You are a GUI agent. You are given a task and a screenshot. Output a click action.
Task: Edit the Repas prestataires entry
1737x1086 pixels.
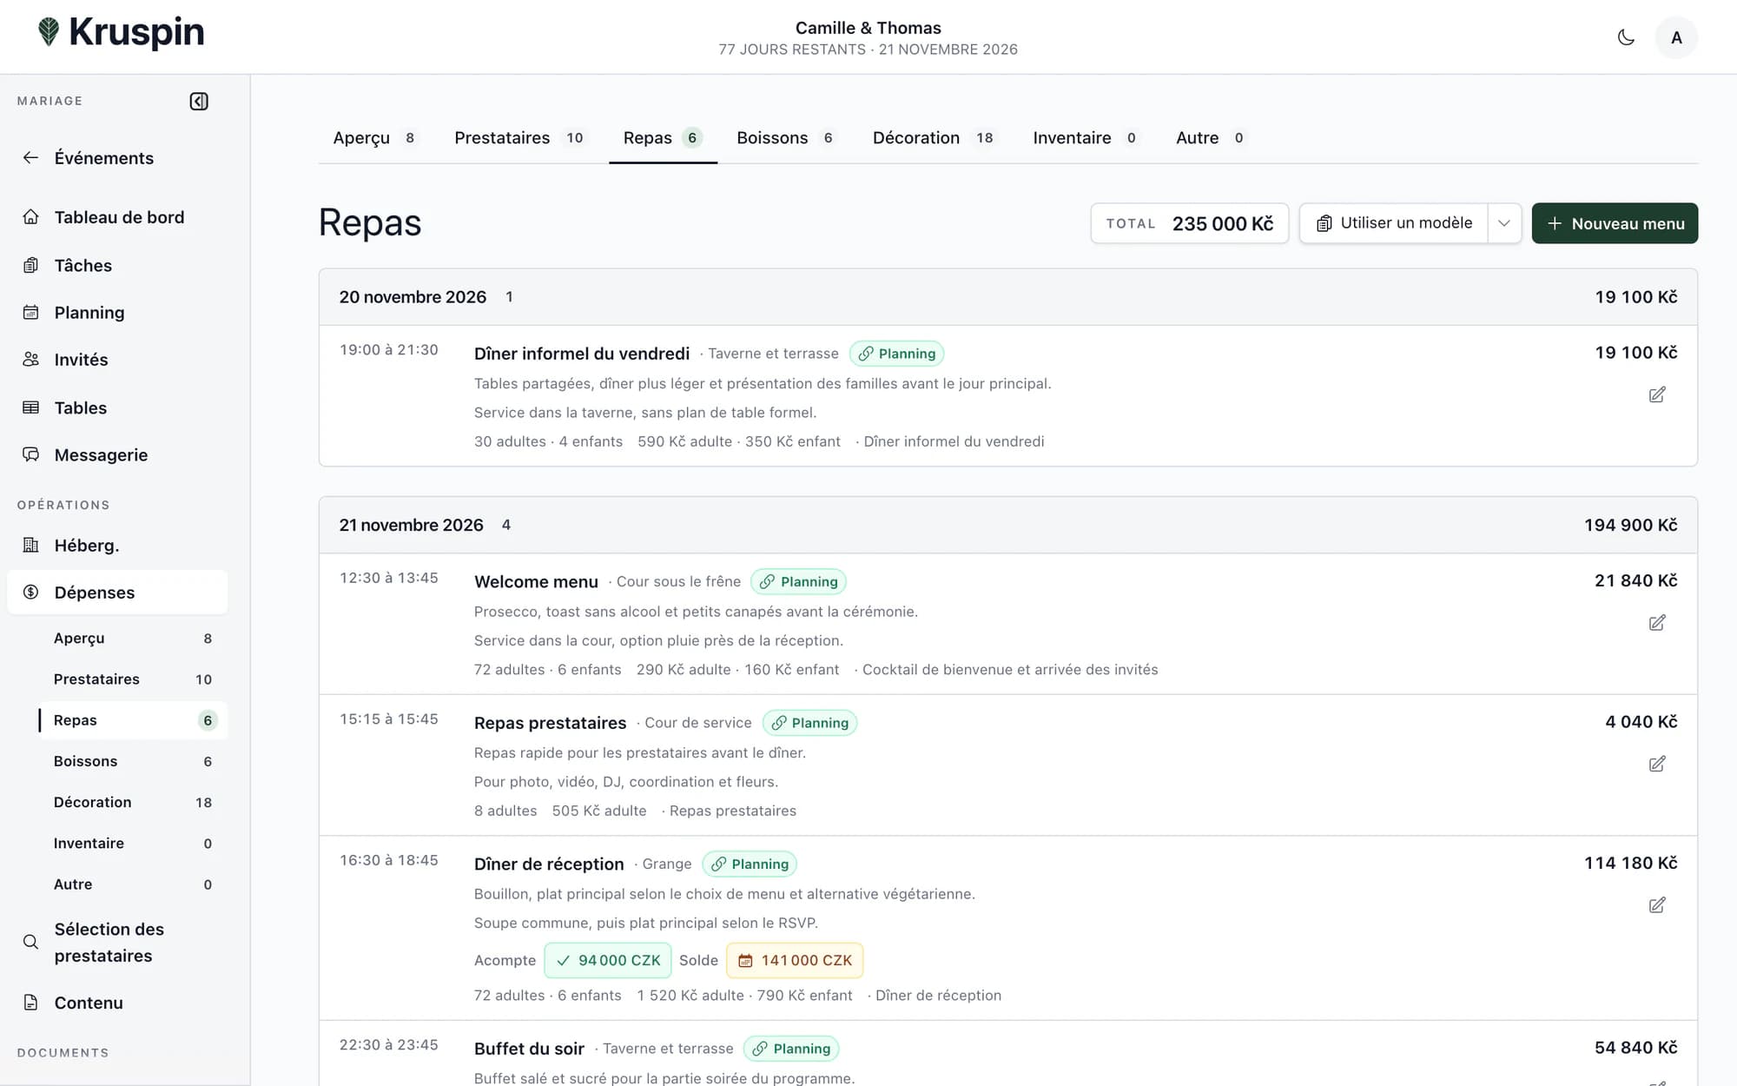coord(1656,765)
